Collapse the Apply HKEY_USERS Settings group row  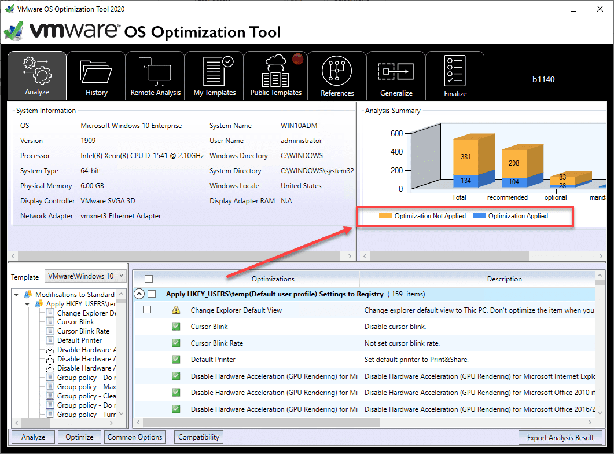click(139, 294)
